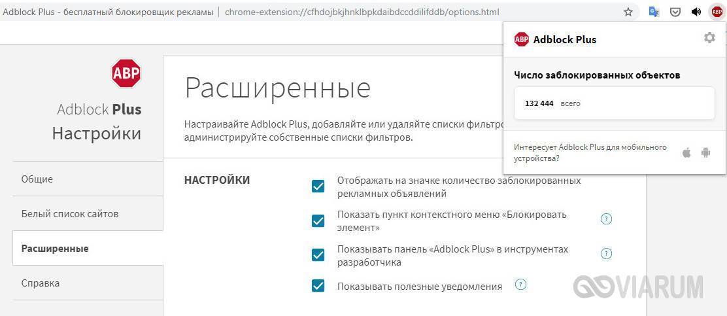This screenshot has width=727, height=316.
Task: Open Adblock Plus popup settings gear
Action: tap(709, 37)
